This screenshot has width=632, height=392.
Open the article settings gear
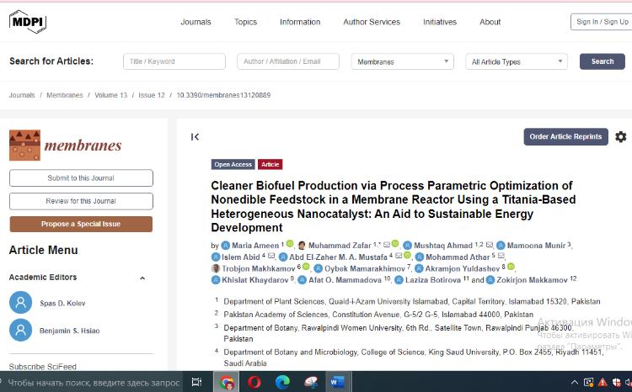[x=620, y=137]
